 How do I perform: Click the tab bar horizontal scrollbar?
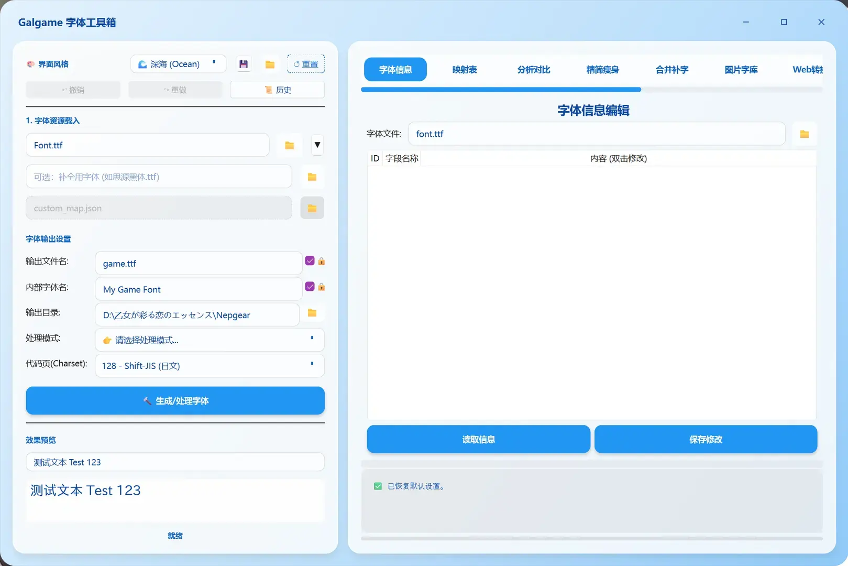(x=501, y=90)
